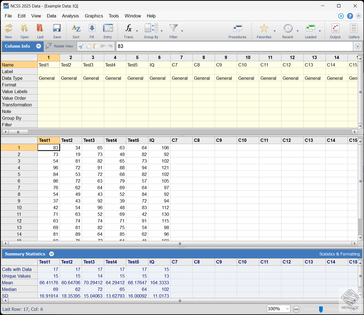Screen dimensions: 364x315
Task: Click the blue help question mark icon
Action: [x=350, y=16]
